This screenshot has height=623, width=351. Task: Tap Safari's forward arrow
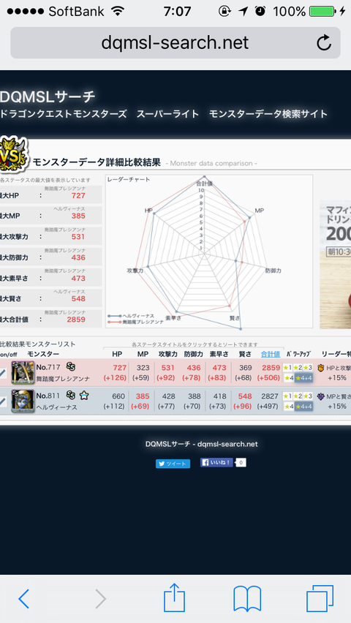click(x=101, y=599)
